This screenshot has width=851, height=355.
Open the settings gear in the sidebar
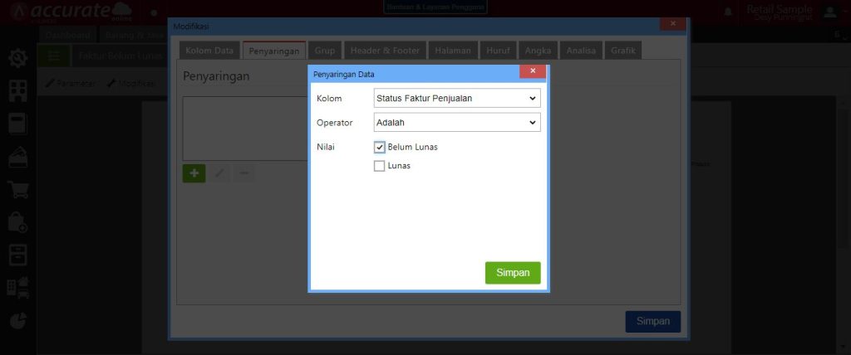(18, 57)
